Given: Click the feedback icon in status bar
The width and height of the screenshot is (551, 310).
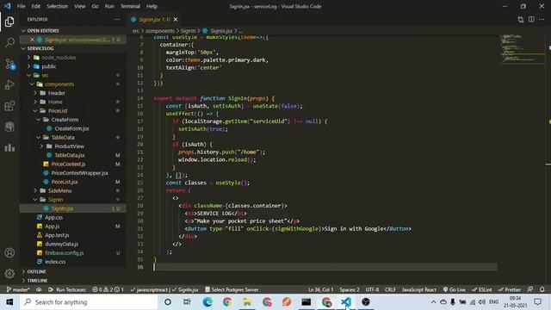Looking at the screenshot, I should point(530,289).
